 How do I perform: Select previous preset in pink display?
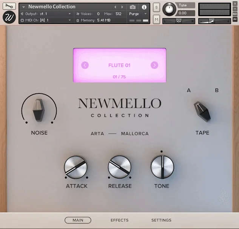click(85, 65)
